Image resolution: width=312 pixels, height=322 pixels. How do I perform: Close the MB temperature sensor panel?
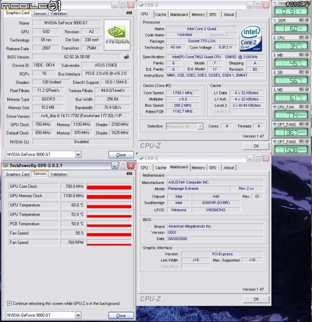pyautogui.click(x=307, y=55)
